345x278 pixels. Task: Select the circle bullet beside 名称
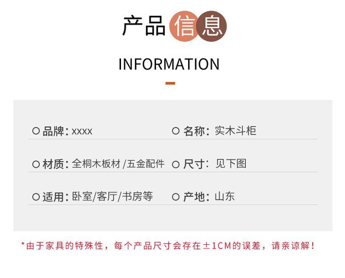[176, 131]
